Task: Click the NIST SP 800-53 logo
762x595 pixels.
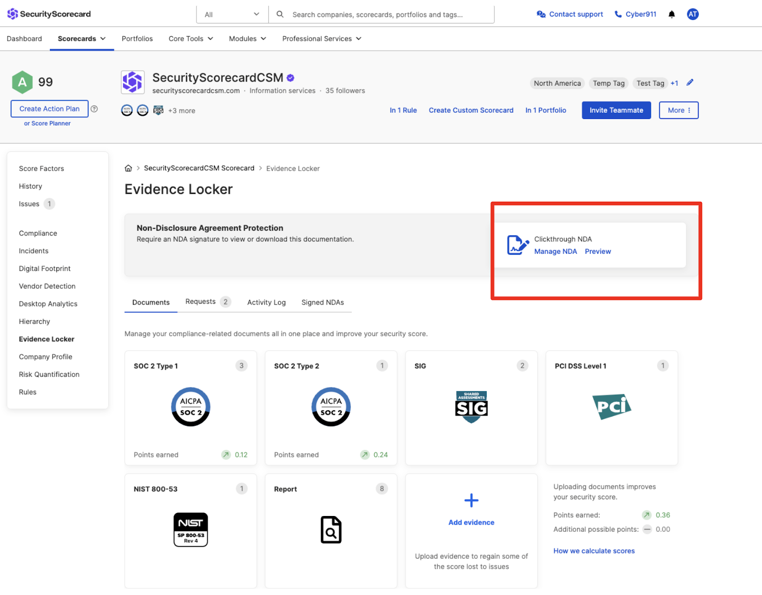Action: tap(190, 530)
